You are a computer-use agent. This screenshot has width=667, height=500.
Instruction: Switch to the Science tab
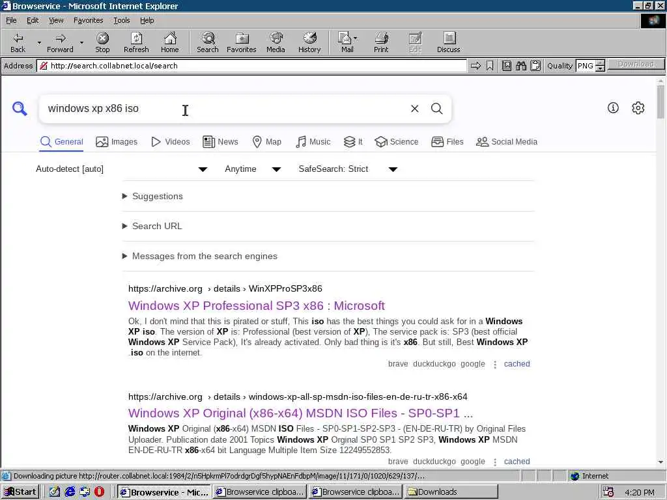[x=397, y=142]
